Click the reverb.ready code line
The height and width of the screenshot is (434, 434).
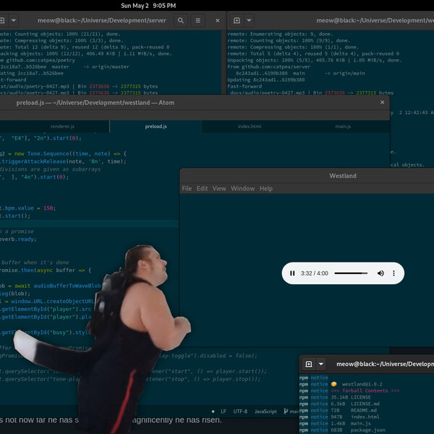click(x=18, y=239)
